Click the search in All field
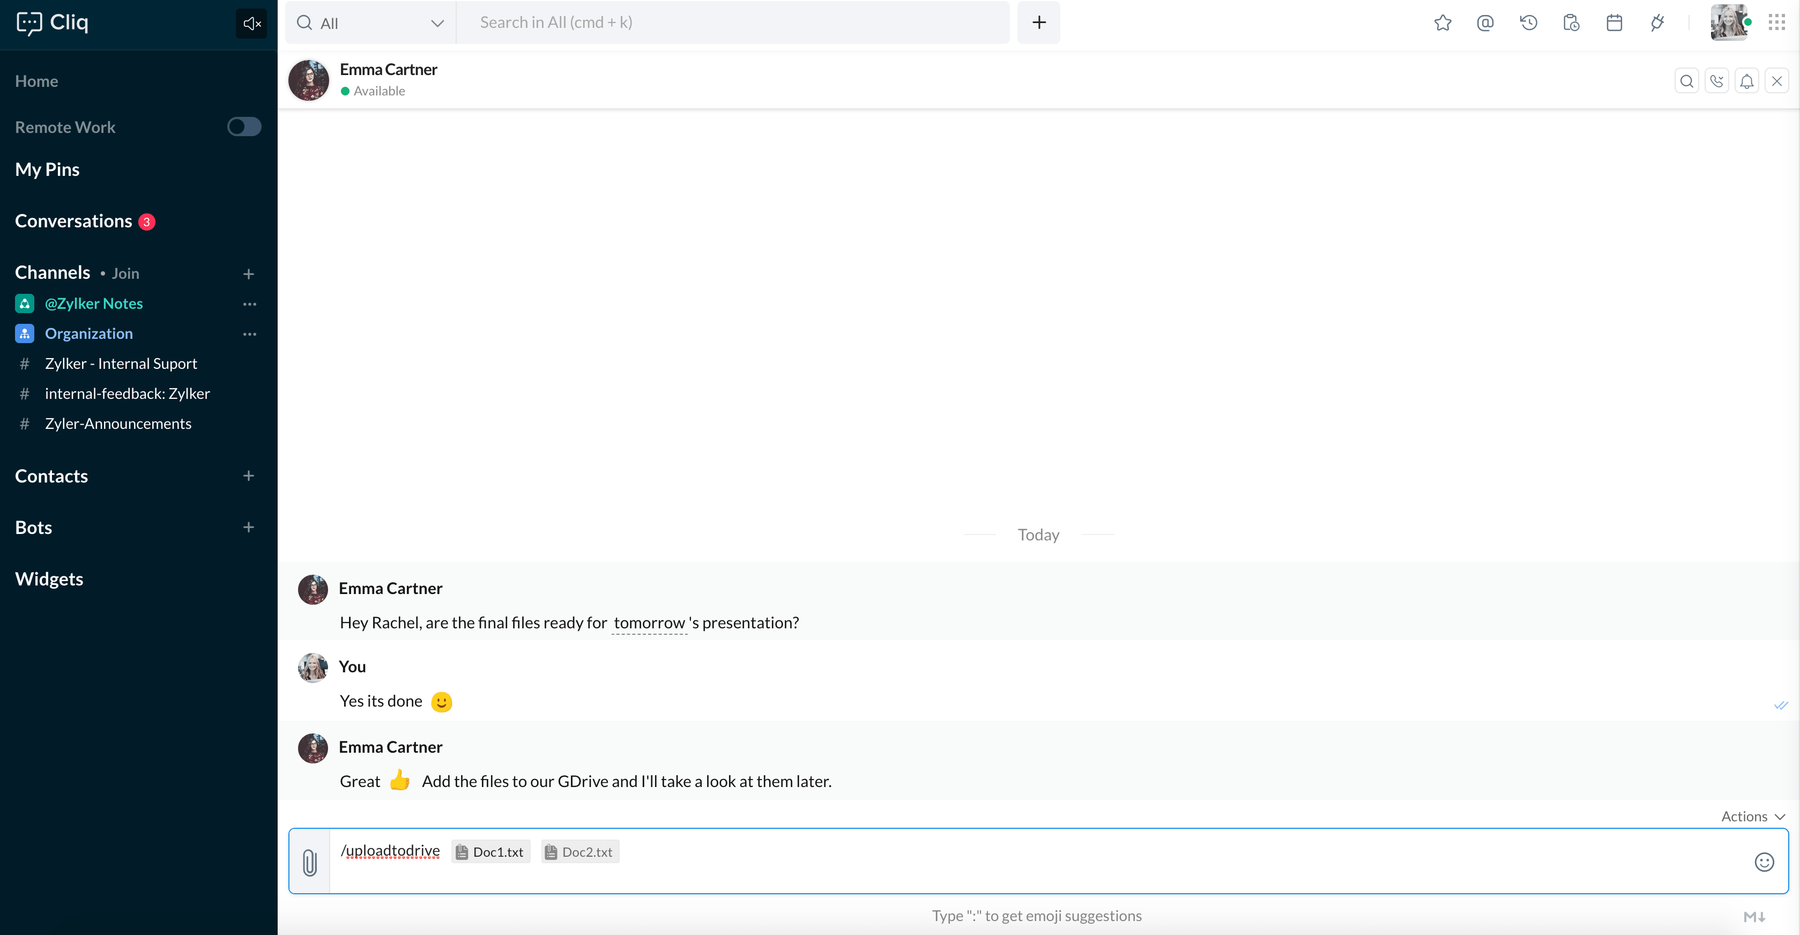 (x=734, y=23)
